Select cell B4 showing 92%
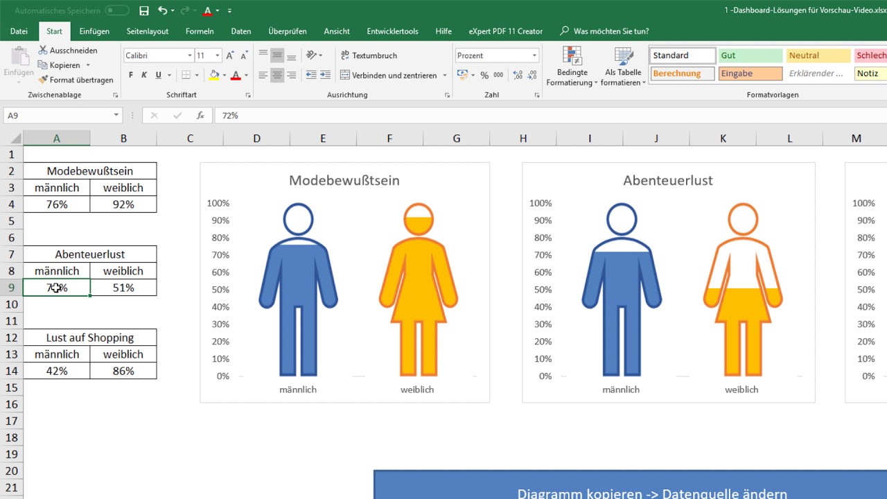 tap(123, 204)
